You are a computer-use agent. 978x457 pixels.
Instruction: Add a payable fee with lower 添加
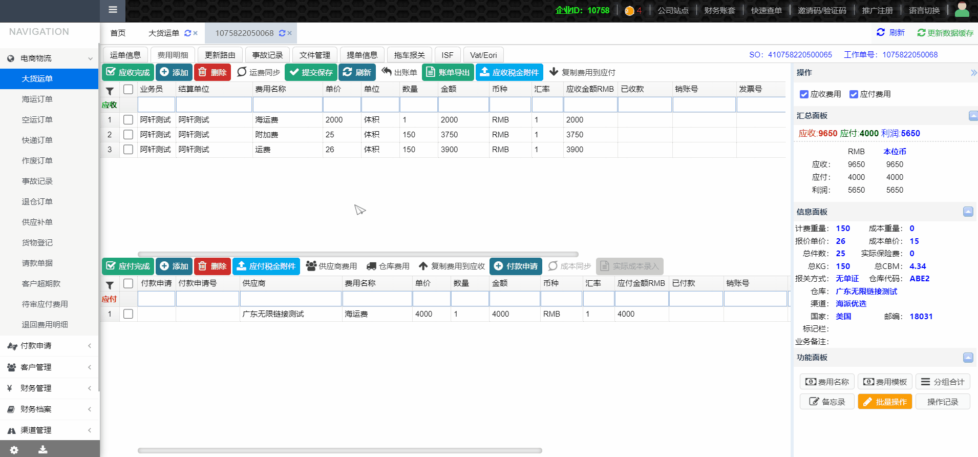(x=174, y=266)
